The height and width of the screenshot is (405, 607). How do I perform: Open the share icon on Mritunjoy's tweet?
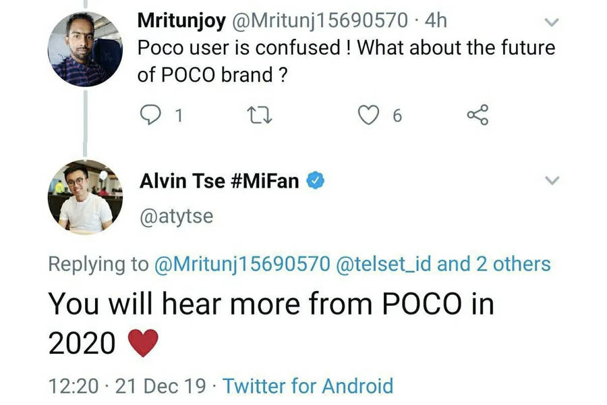[x=478, y=115]
